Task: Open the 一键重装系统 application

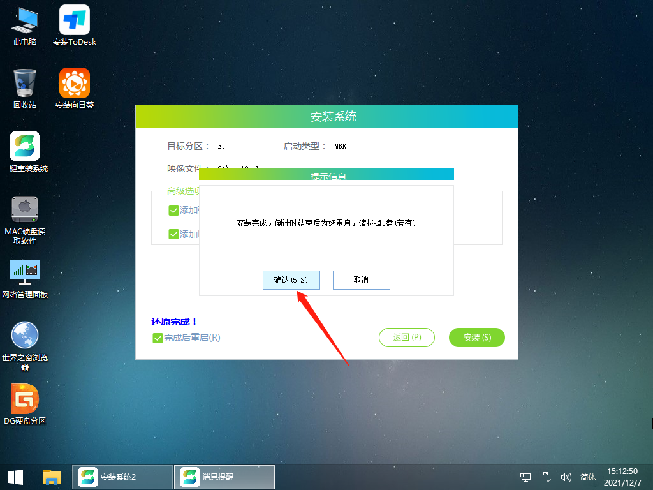Action: (24, 145)
